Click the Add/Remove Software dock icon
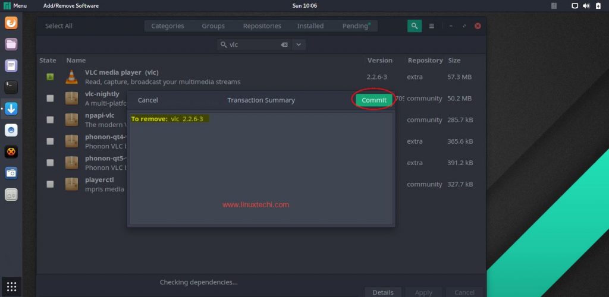The width and height of the screenshot is (609, 297). point(11,109)
